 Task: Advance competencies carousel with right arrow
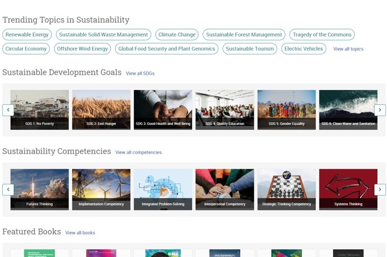380,189
